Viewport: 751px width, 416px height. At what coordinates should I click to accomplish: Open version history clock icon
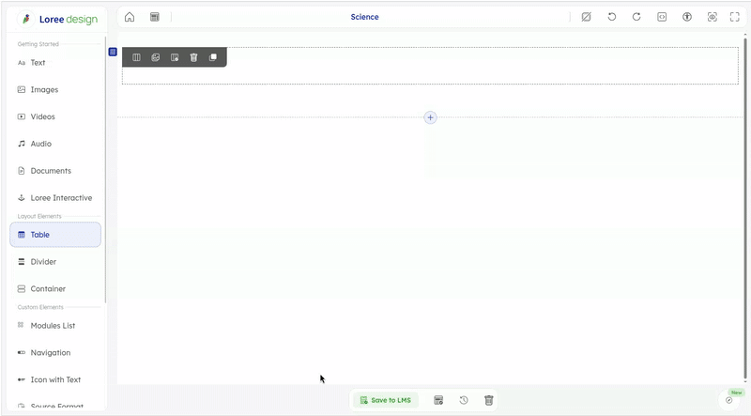[464, 400]
